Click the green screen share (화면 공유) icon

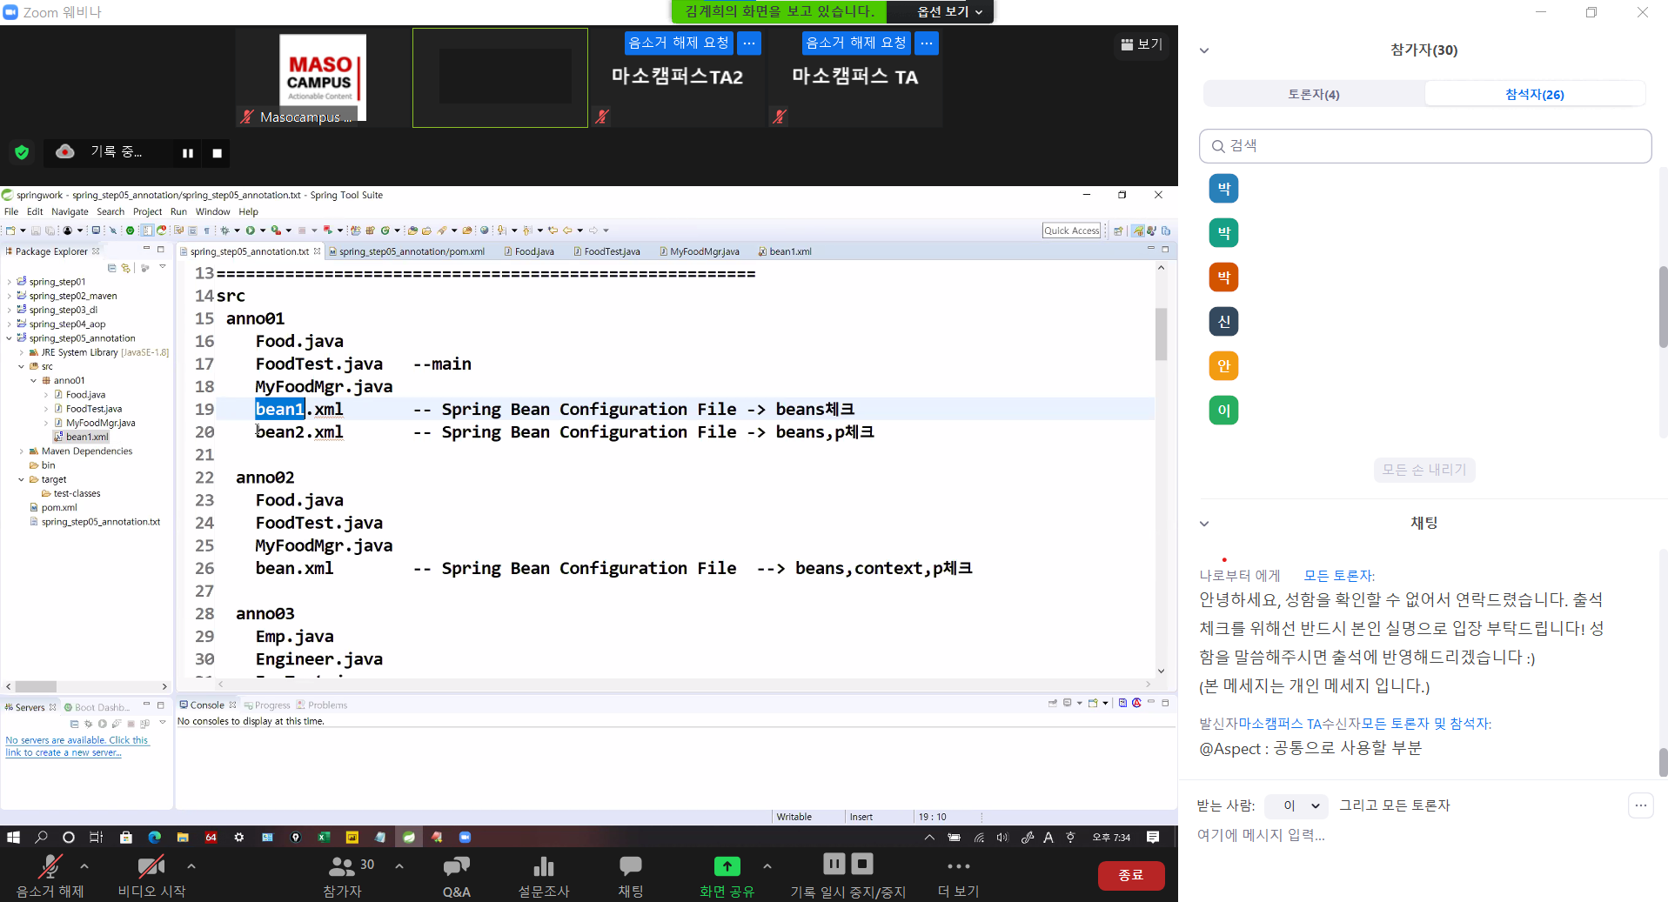pos(727,867)
